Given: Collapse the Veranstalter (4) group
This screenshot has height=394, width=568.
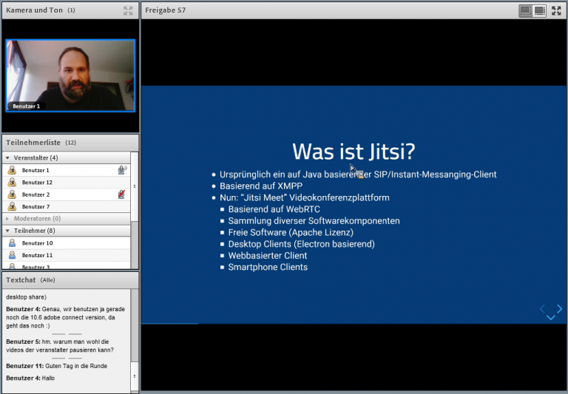Looking at the screenshot, I should pyautogui.click(x=7, y=158).
